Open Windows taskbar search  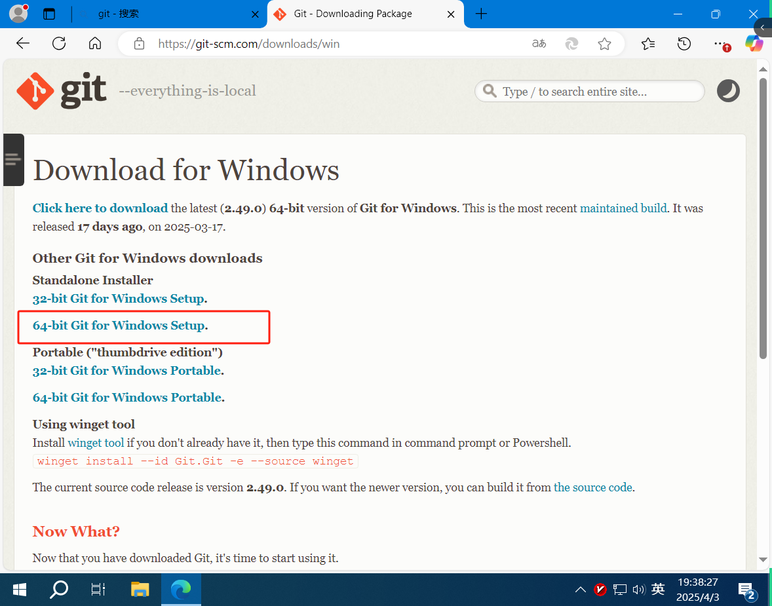(x=59, y=589)
